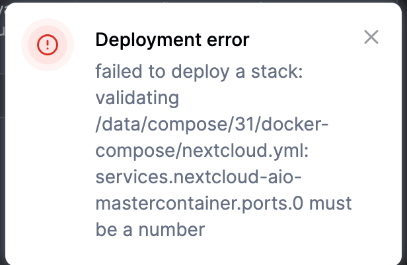Click the word "failed" in the message

point(115,73)
